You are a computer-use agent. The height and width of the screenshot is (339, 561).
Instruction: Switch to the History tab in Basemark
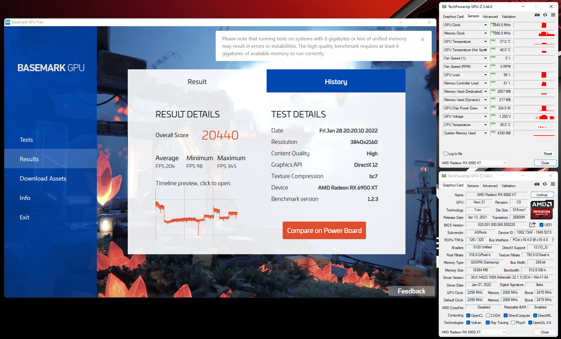[336, 82]
